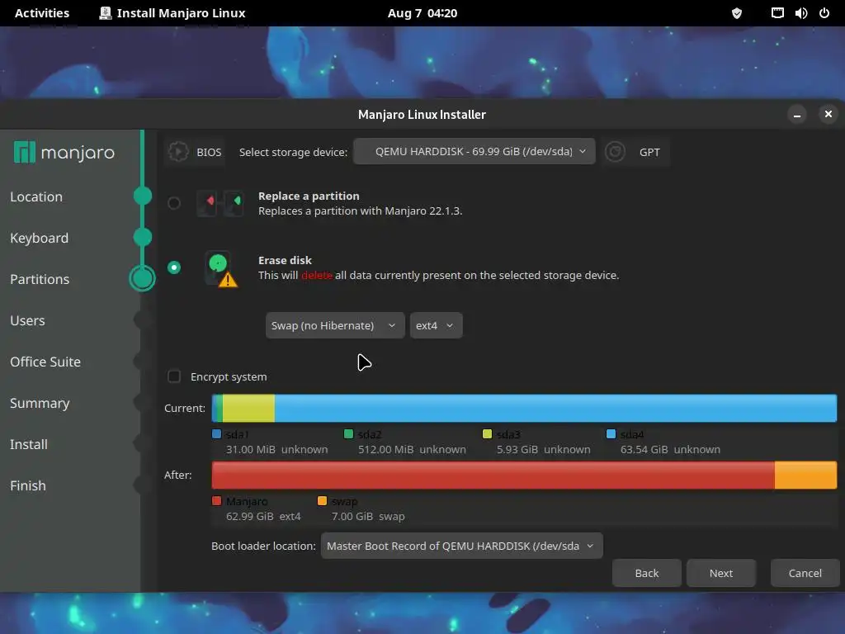Open the ext4 filesystem dropdown
The image size is (845, 634).
[436, 325]
